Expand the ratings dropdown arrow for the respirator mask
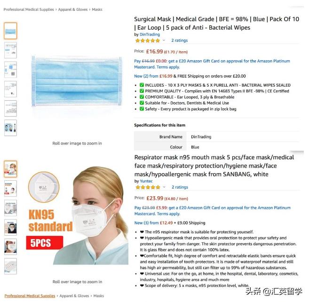The image size is (309, 302). [164, 187]
